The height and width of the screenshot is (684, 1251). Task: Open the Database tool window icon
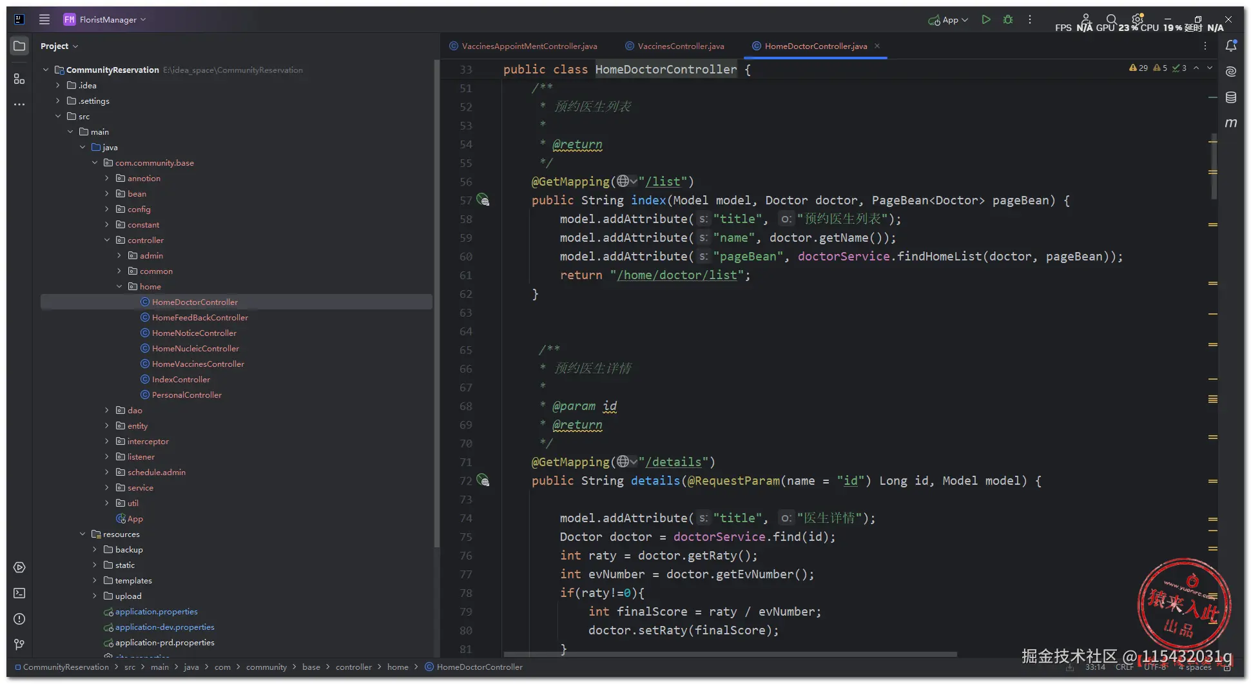[x=1231, y=97]
